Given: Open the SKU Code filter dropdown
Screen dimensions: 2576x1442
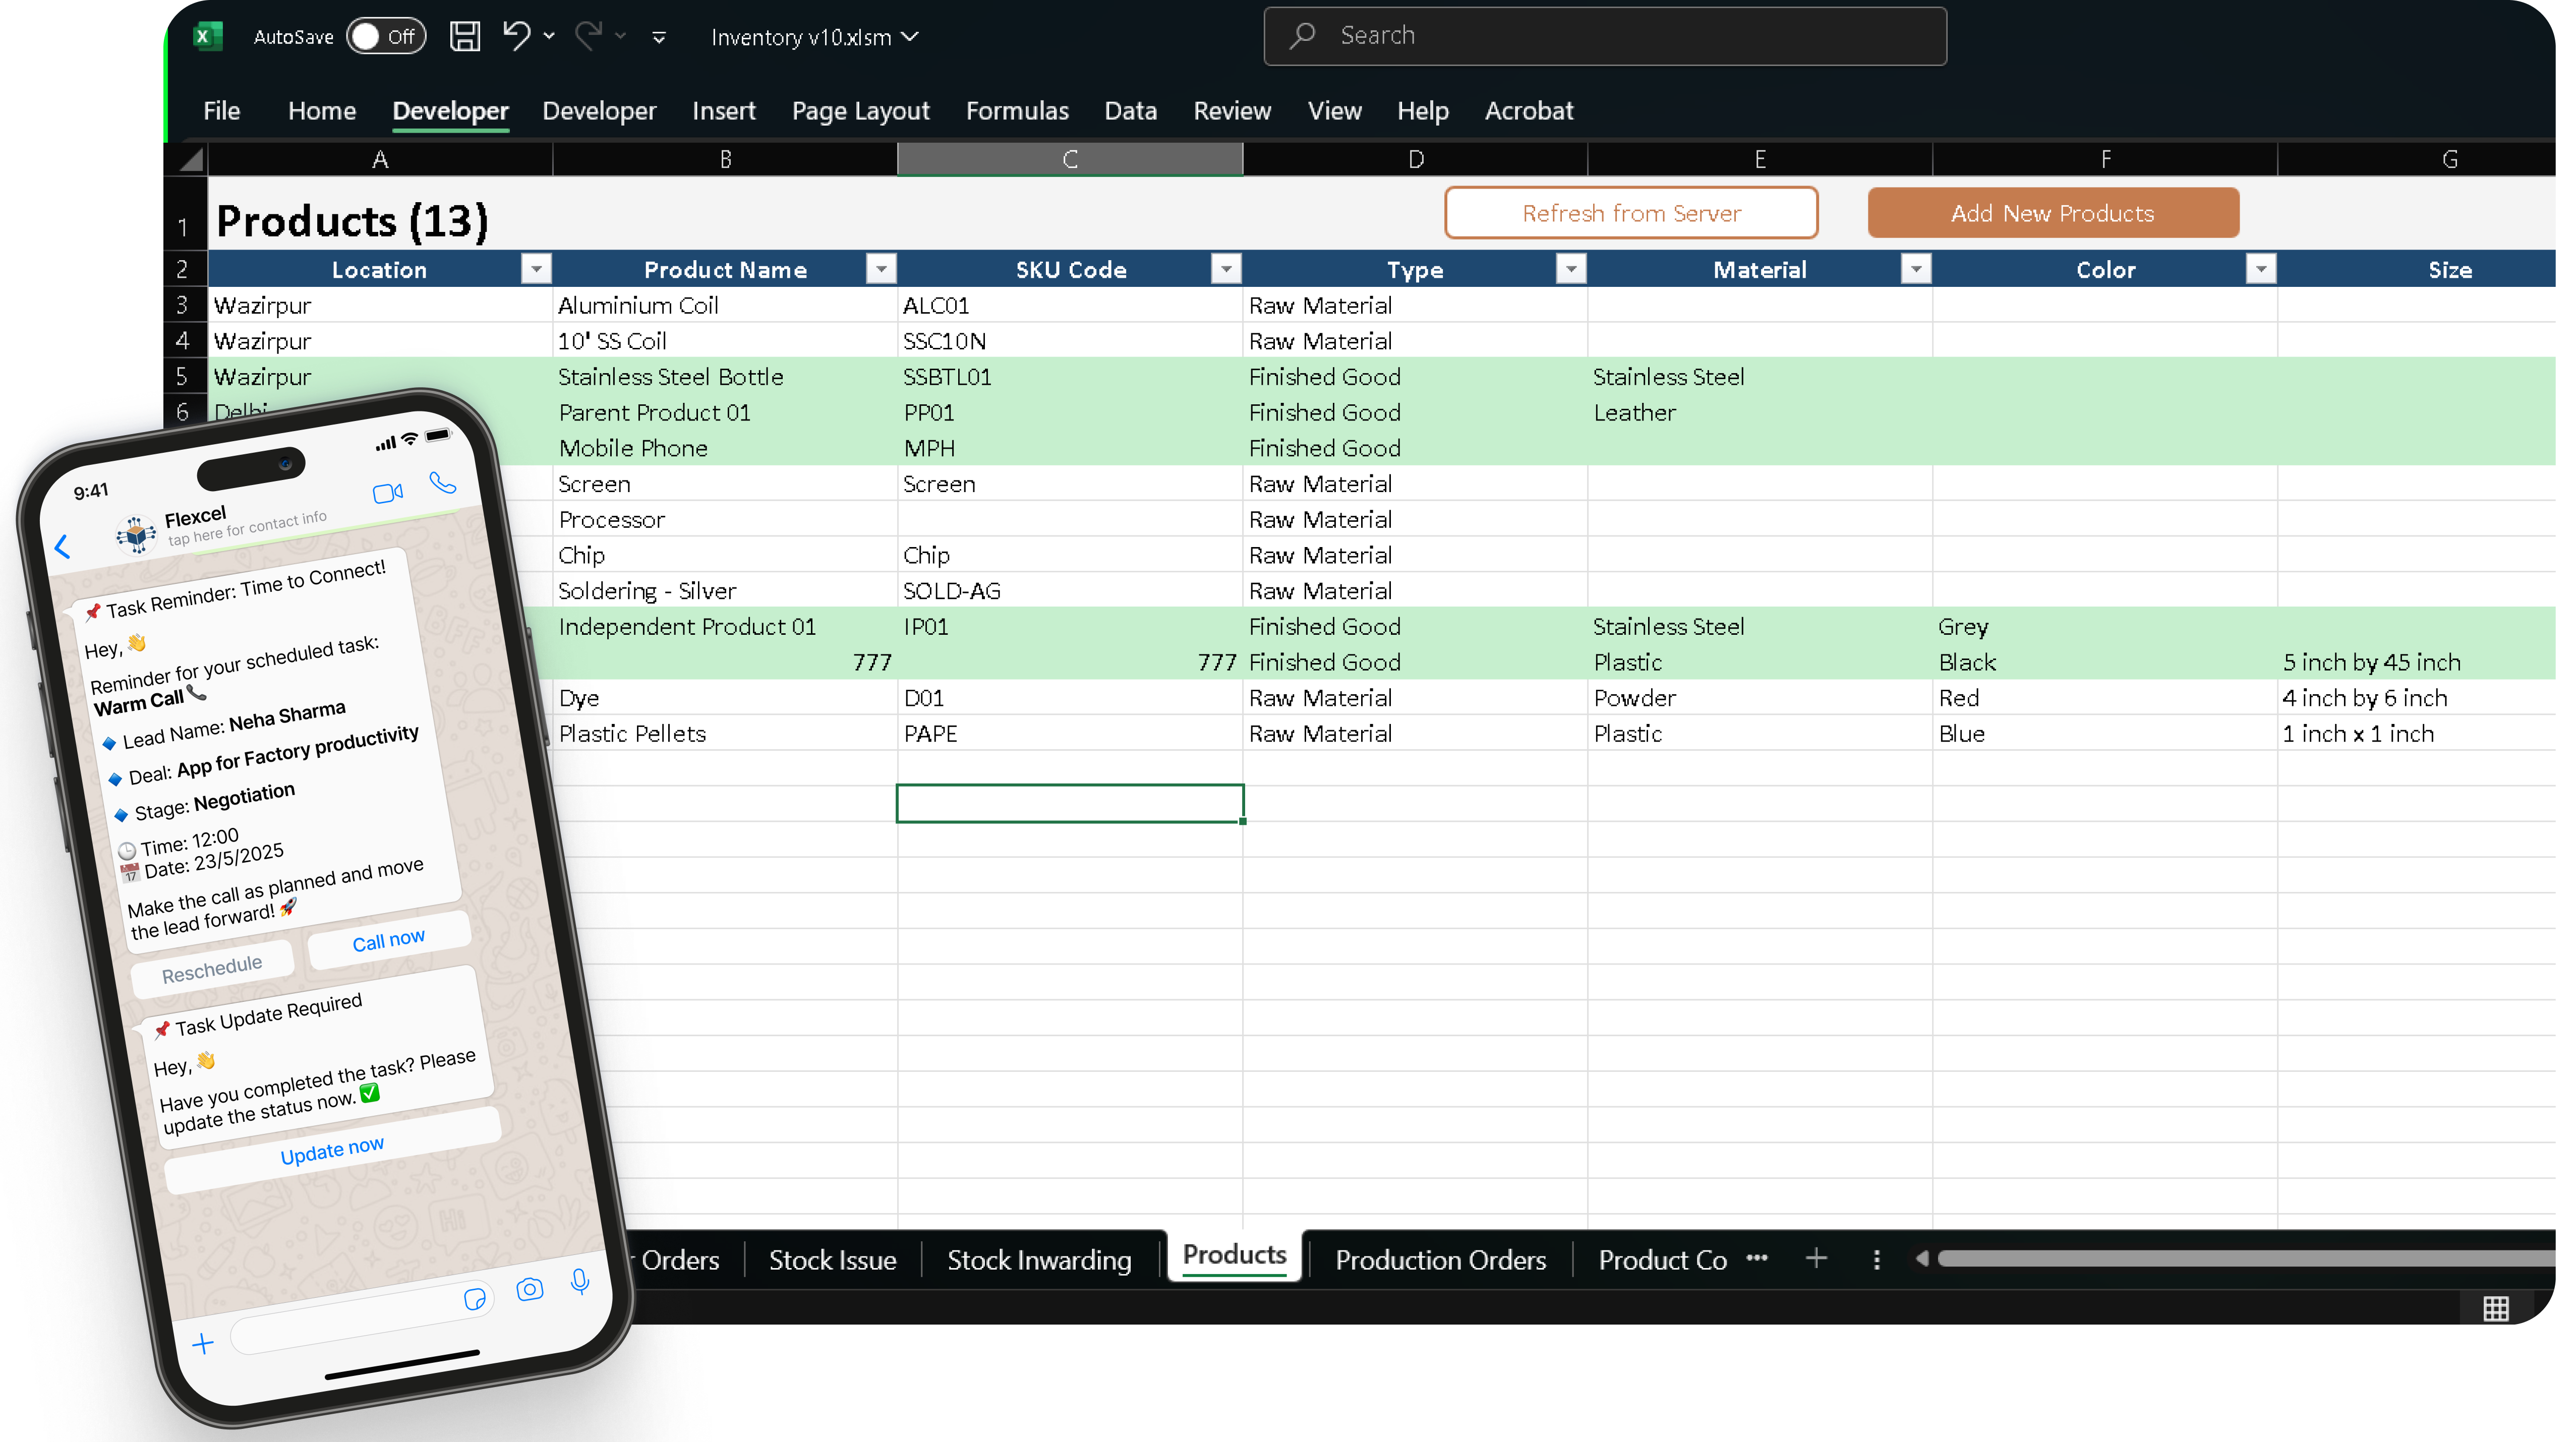Looking at the screenshot, I should click(1226, 269).
